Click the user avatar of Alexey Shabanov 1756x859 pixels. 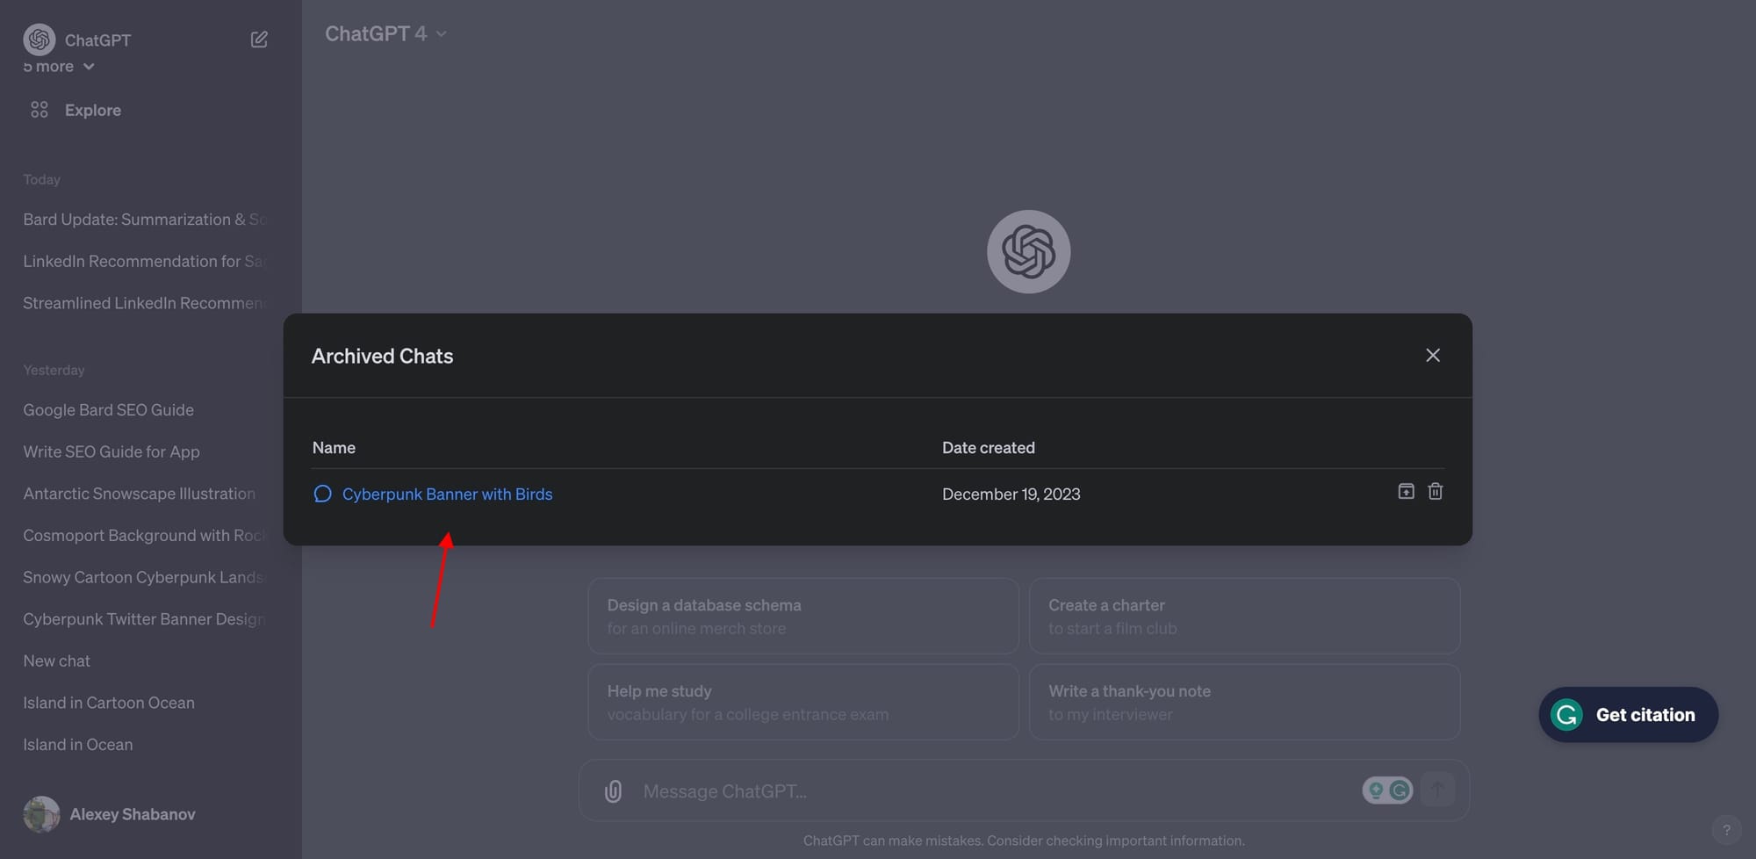(x=41, y=814)
